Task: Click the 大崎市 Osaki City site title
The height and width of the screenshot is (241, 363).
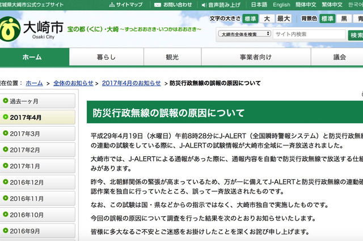Action: coord(43,29)
